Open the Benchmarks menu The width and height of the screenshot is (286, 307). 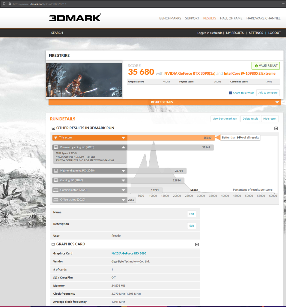(170, 18)
